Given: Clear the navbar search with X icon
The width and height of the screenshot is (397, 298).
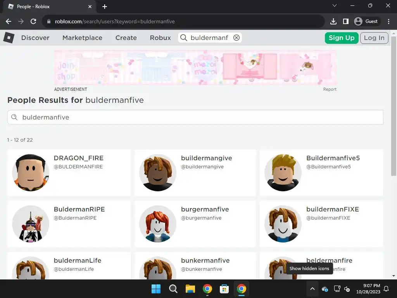Looking at the screenshot, I should [x=236, y=38].
